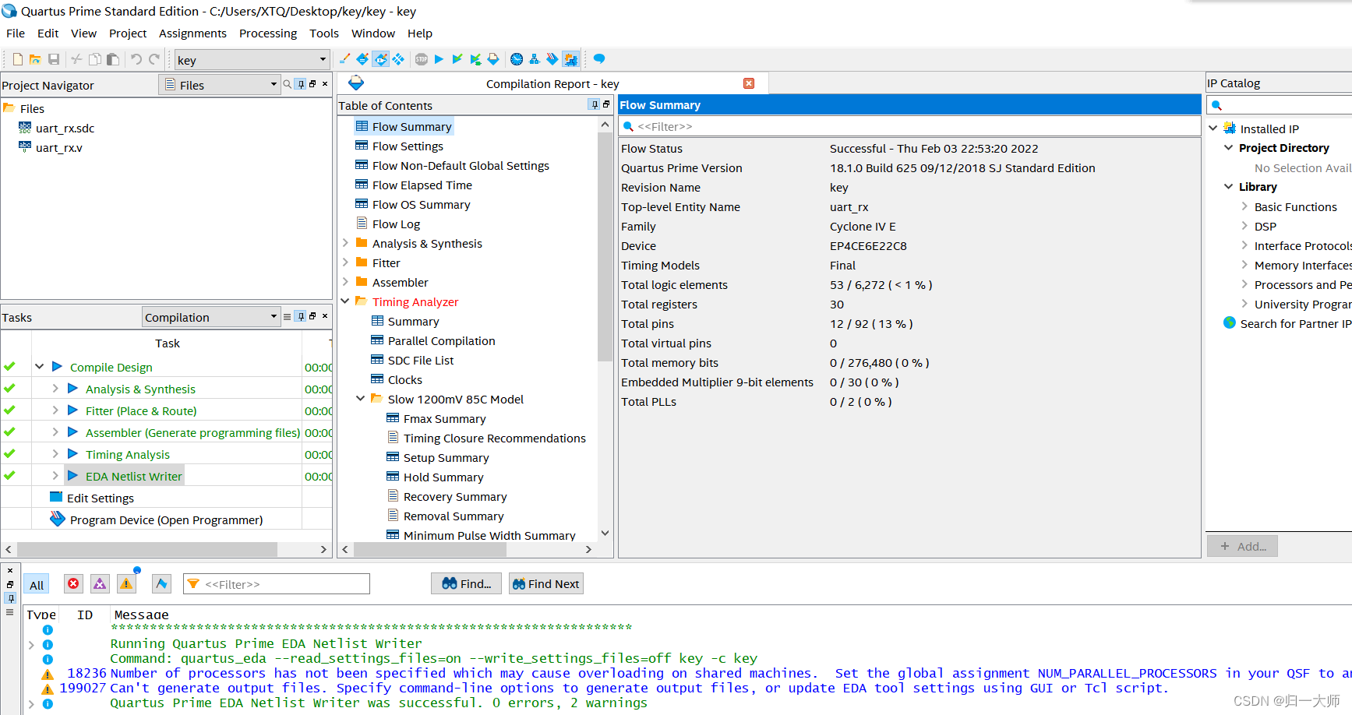This screenshot has width=1352, height=715.
Task: Select Program Device (Open Programmer) task
Action: (166, 520)
